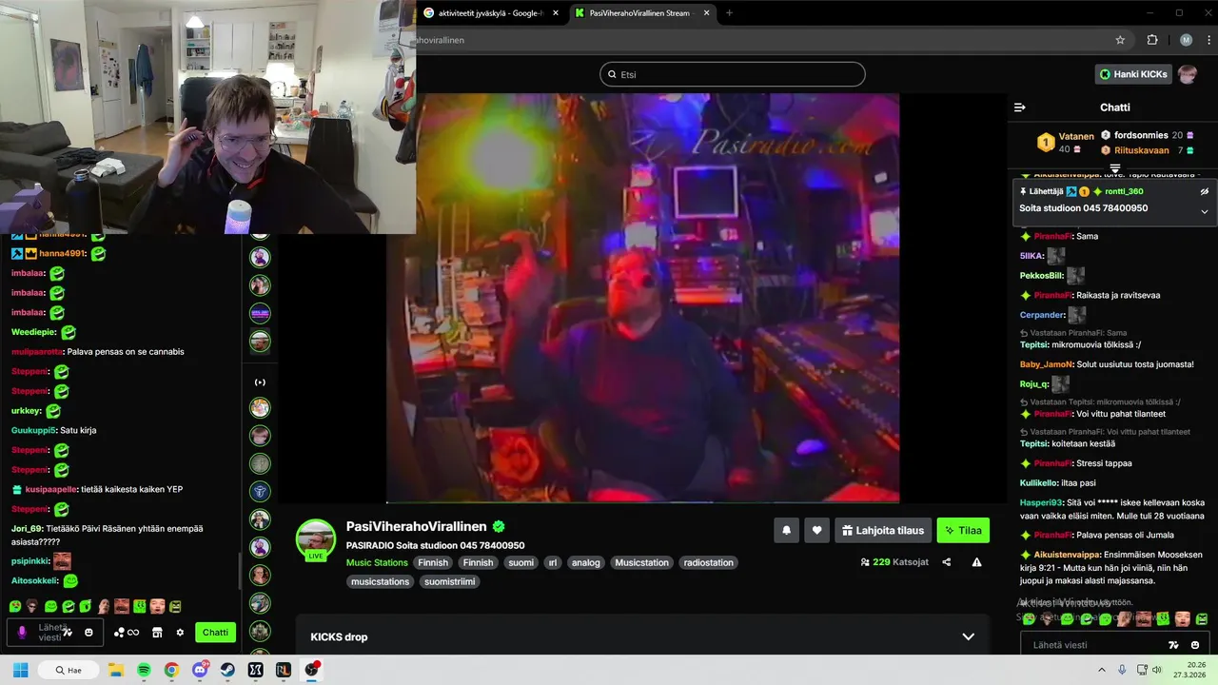Open the Chrome three-dot menu
Screen dimensions: 1218x685
[1207, 40]
